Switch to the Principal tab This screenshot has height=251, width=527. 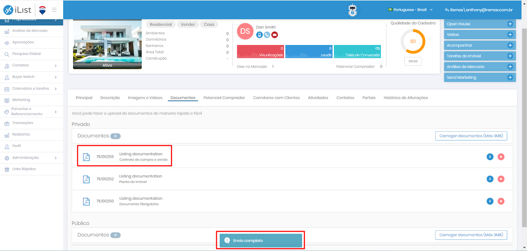[84, 98]
